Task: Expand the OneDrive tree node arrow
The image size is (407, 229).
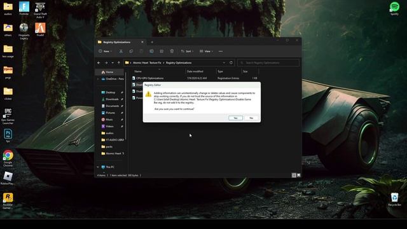Action: pyautogui.click(x=98, y=79)
